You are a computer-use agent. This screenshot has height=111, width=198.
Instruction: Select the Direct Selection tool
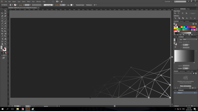click(x=5, y=11)
